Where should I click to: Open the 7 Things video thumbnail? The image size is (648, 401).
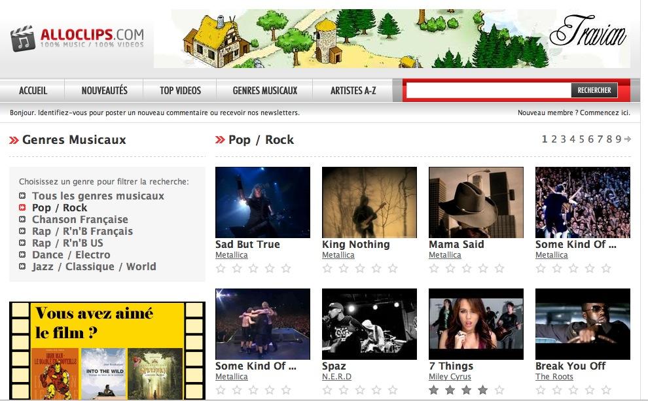pos(476,324)
